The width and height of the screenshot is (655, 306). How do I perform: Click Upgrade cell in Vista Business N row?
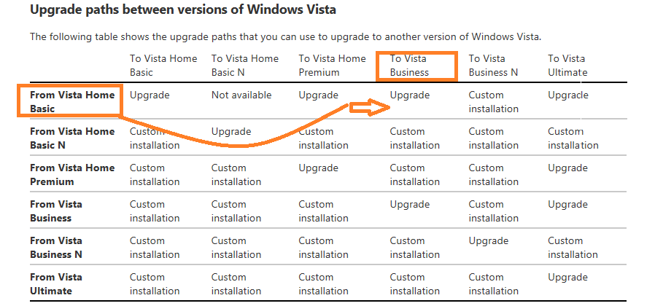click(488, 241)
